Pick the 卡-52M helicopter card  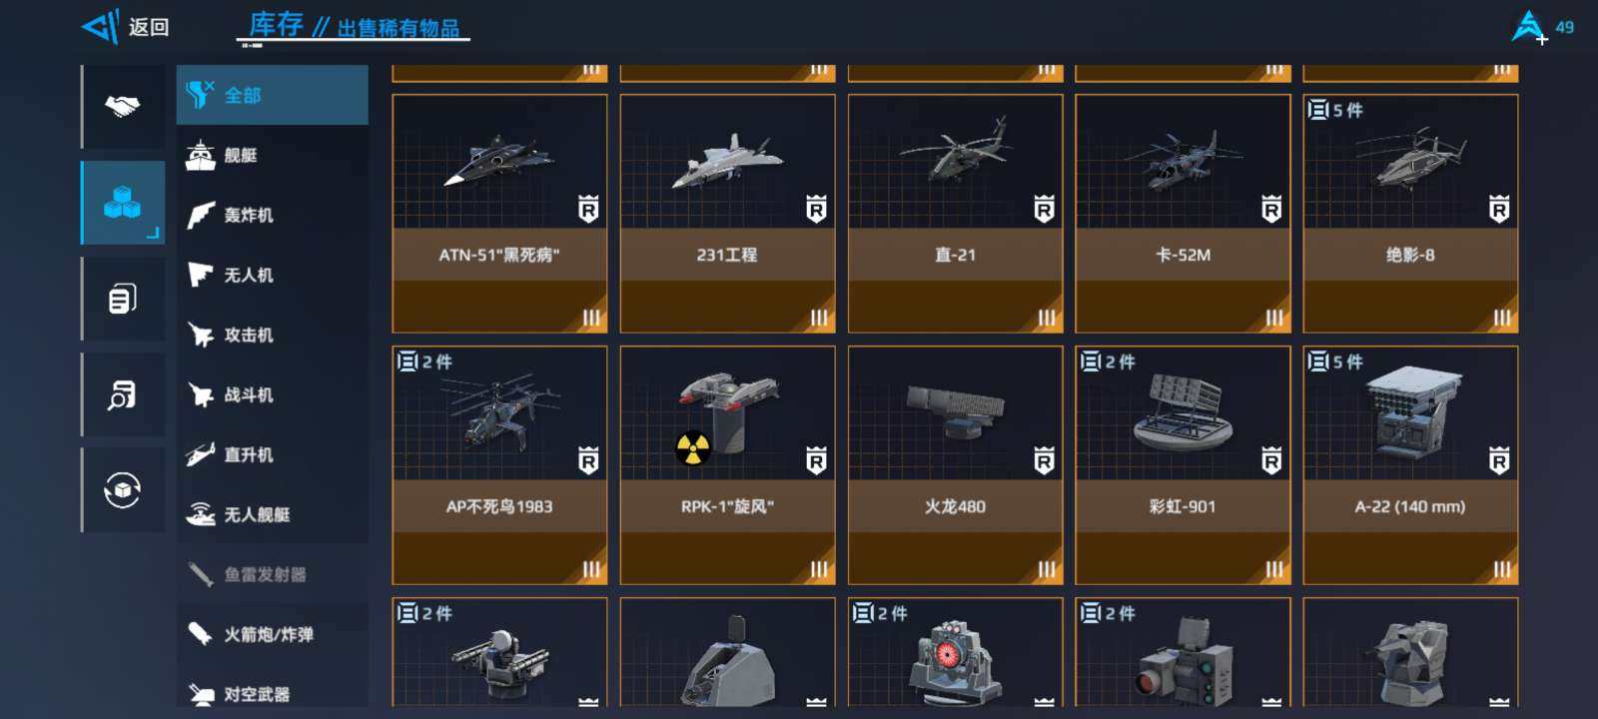pyautogui.click(x=1183, y=214)
